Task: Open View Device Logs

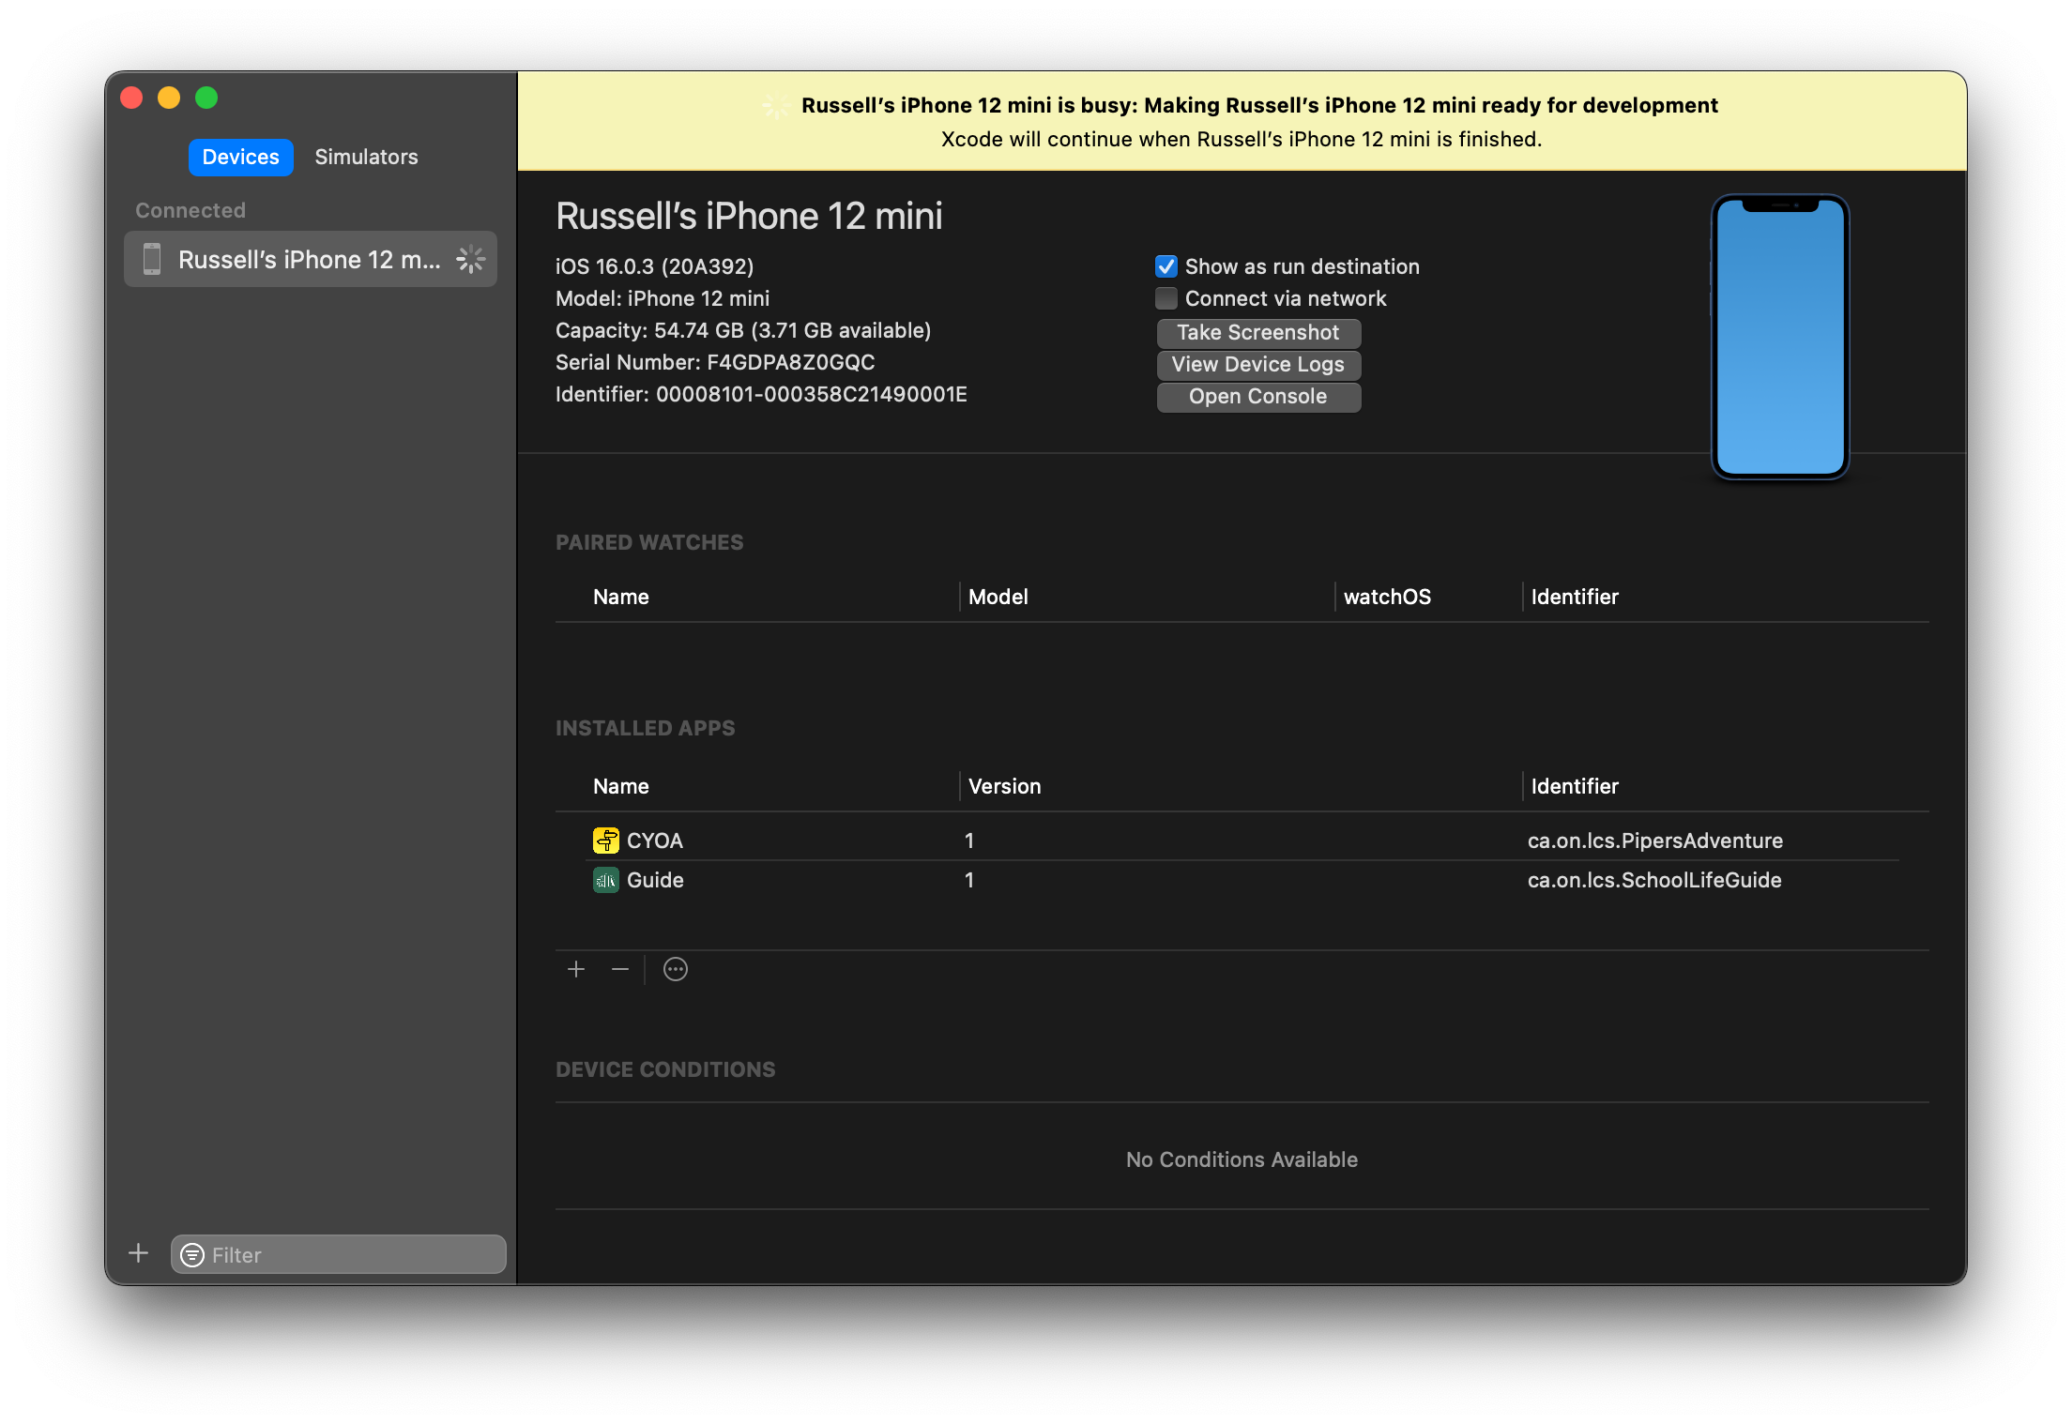Action: tap(1257, 364)
